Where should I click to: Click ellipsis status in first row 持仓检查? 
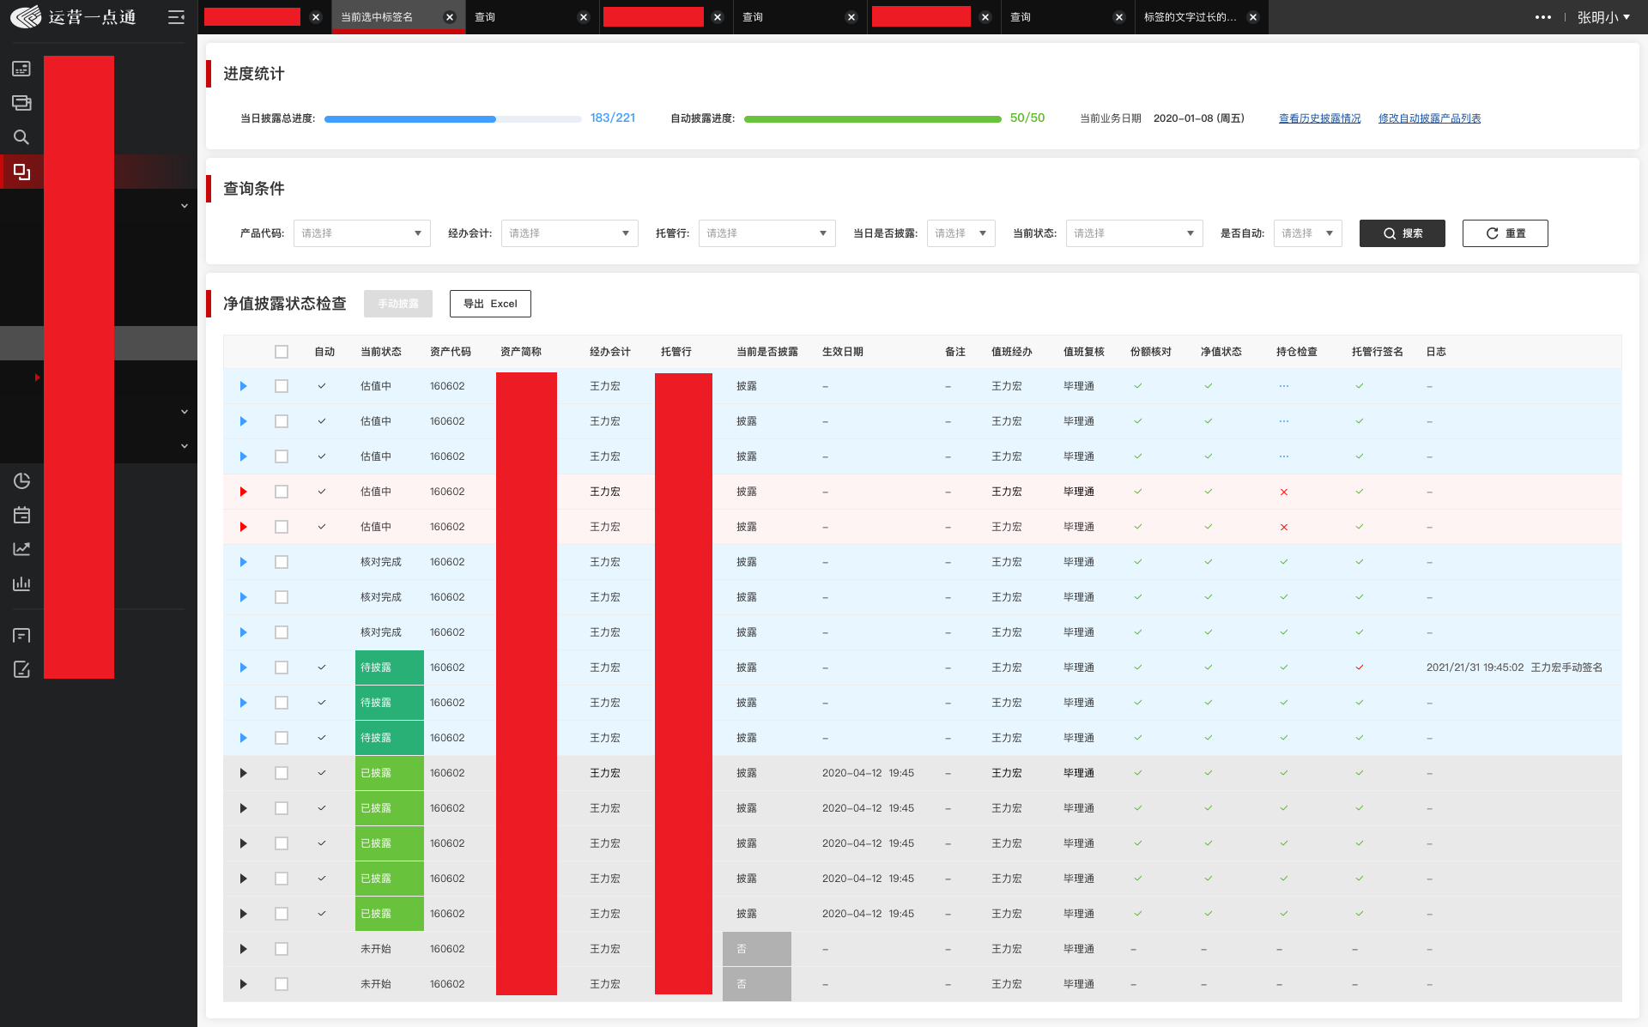[1284, 386]
